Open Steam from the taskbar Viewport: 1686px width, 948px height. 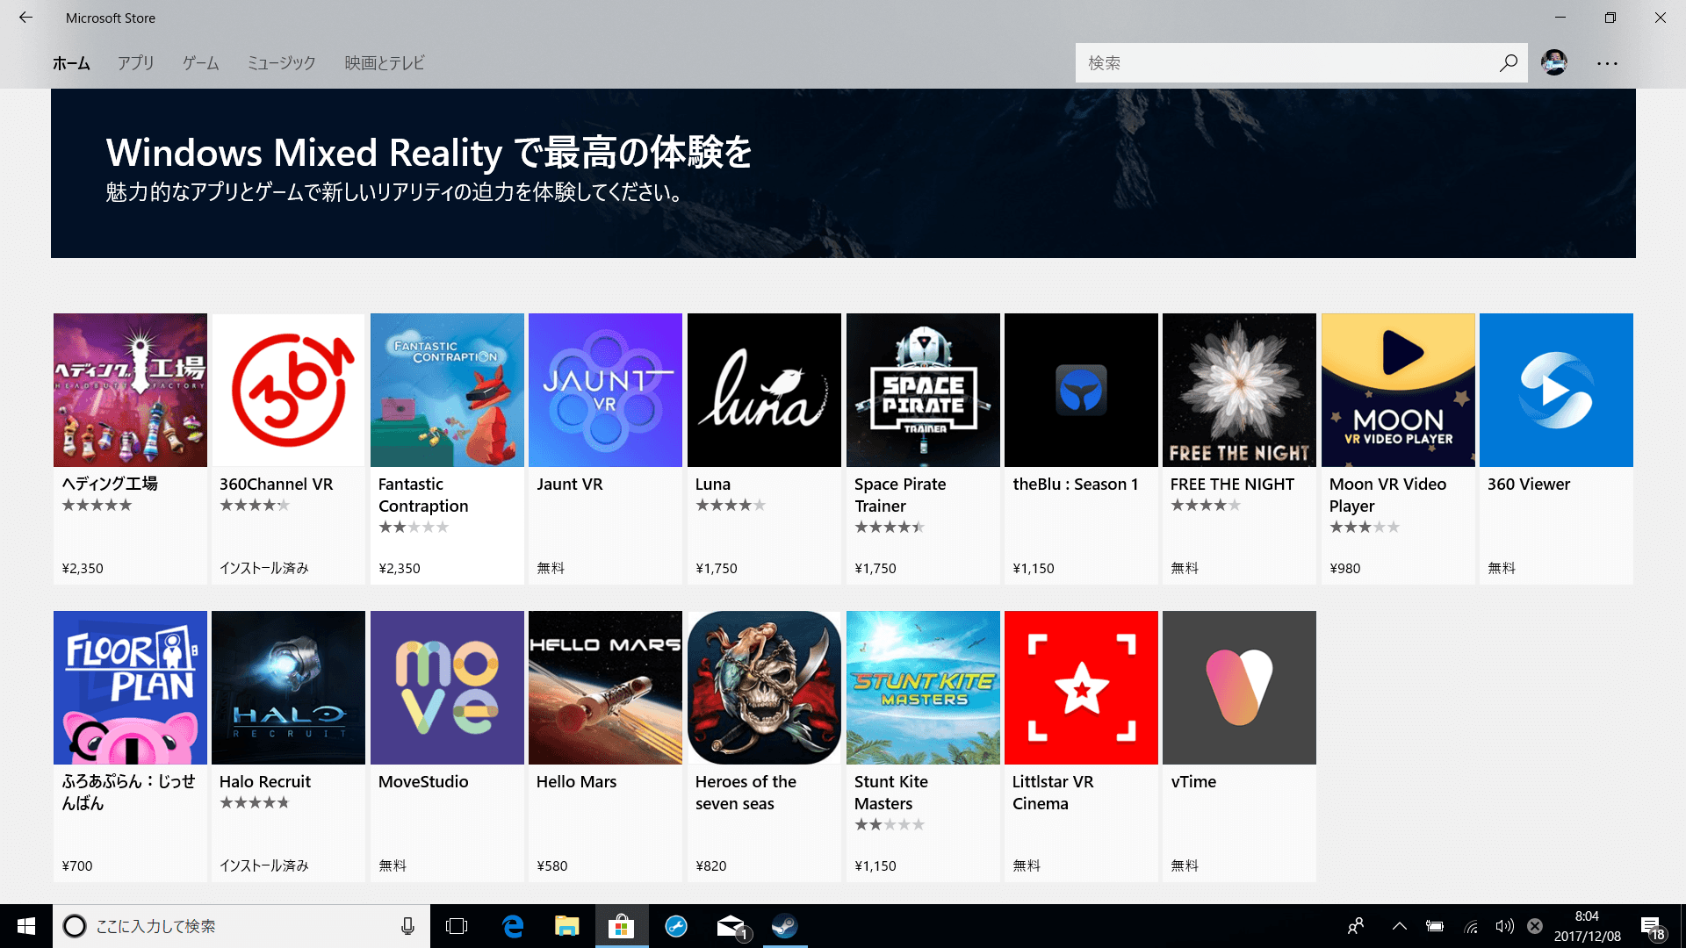784,925
